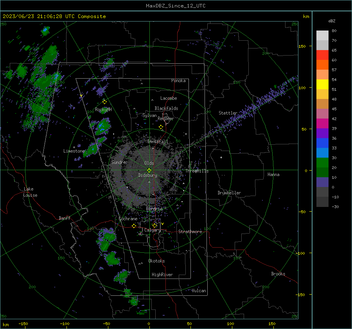This screenshot has width=352, height=329.
Task: Click the Blackfalds city label
Action: (166, 108)
